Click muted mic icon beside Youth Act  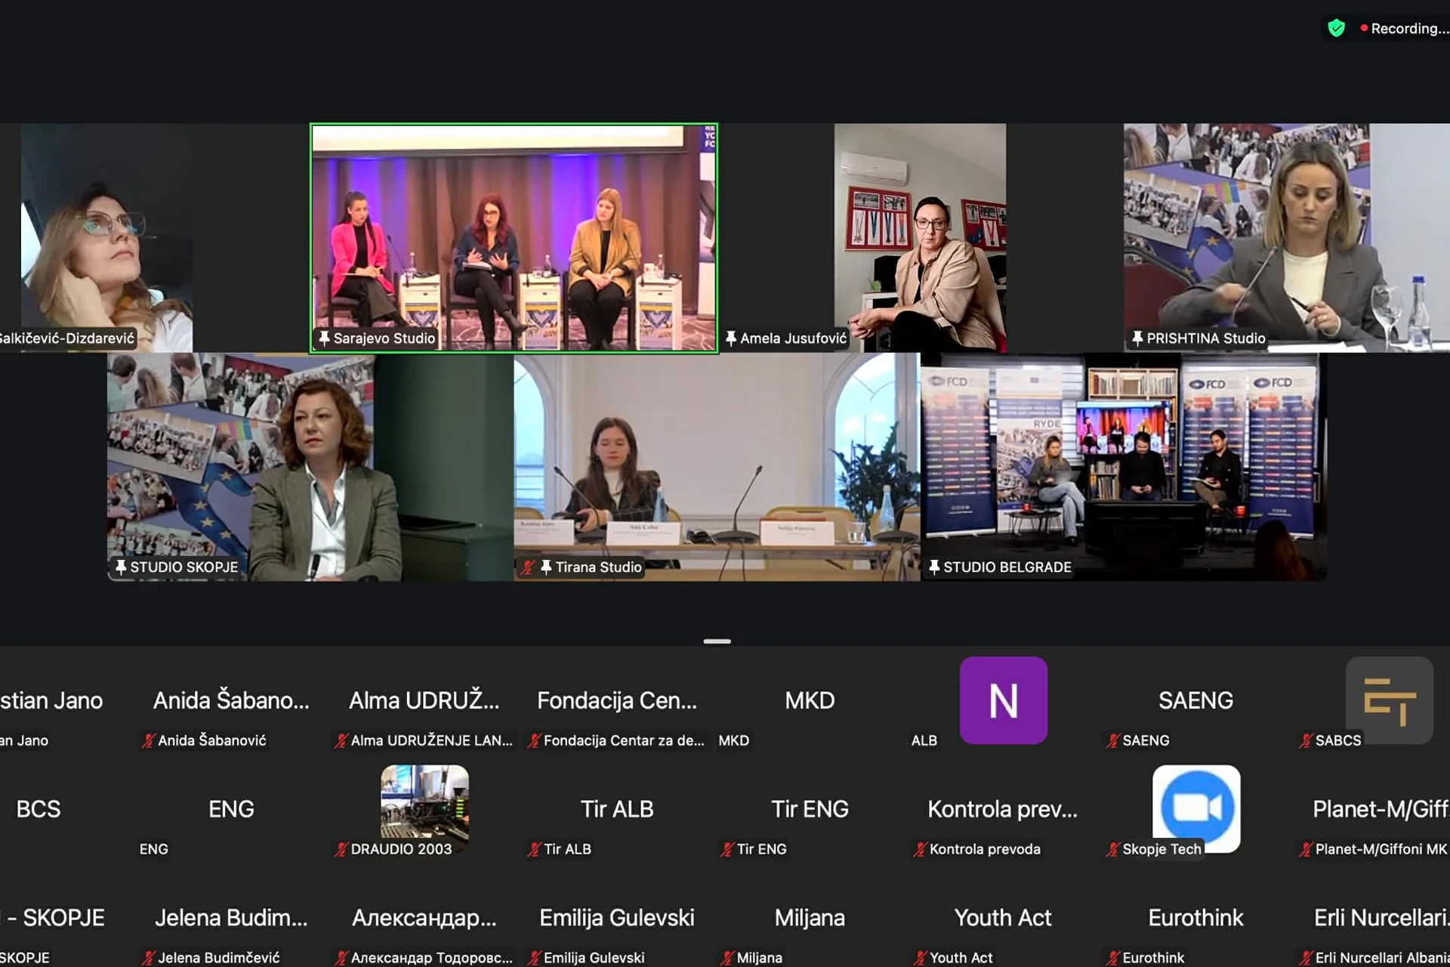(920, 957)
